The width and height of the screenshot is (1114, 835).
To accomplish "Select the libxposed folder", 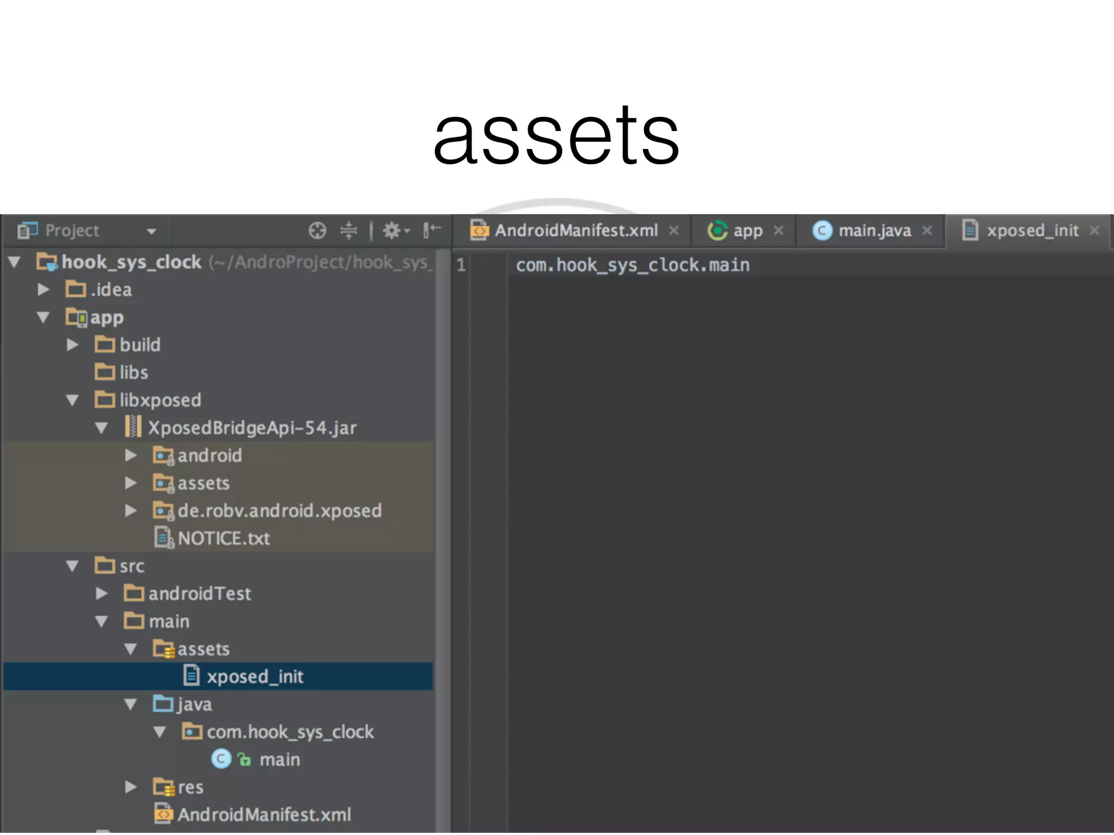I will tap(160, 400).
